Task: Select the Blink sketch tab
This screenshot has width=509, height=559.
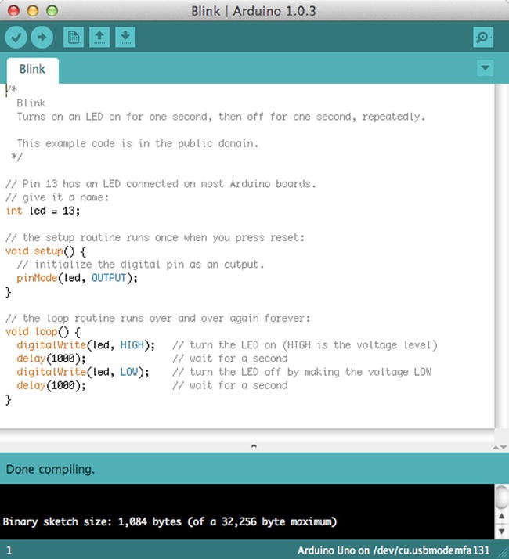Action: [32, 69]
